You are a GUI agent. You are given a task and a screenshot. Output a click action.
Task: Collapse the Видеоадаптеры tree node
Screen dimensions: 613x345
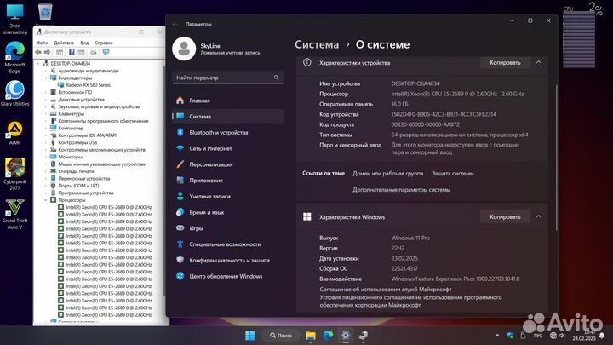48,78
